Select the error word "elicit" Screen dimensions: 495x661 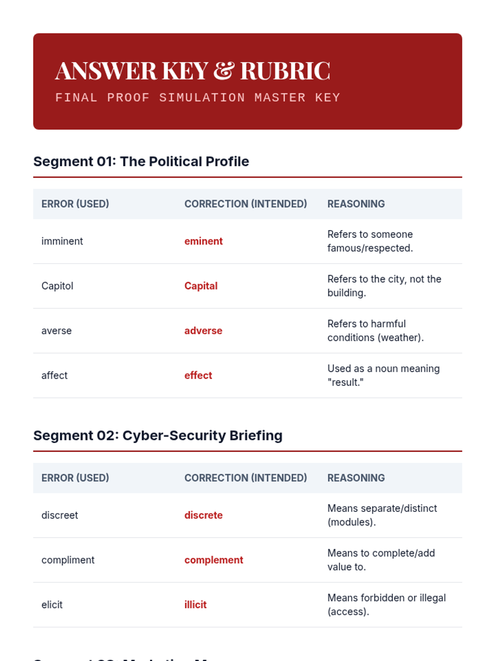(52, 604)
